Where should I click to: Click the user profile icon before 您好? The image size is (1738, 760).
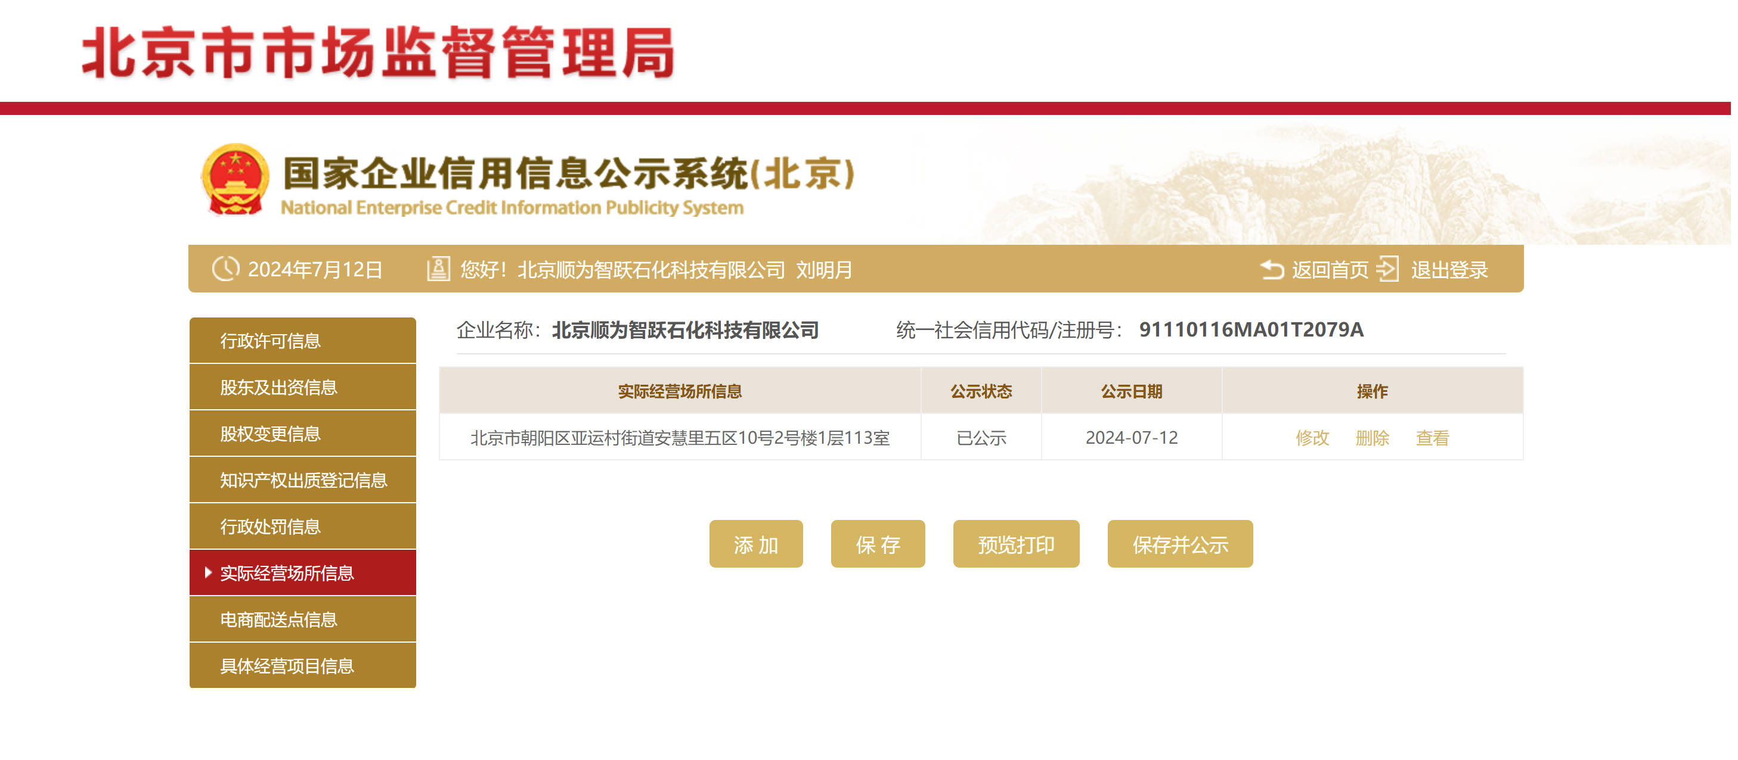439,268
